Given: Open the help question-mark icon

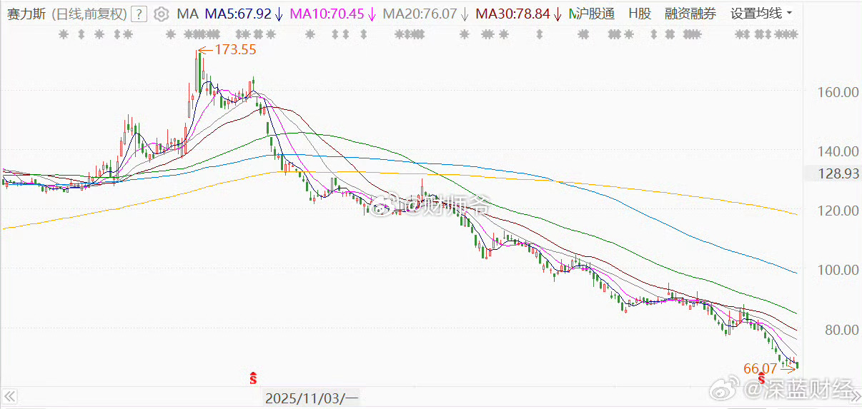Looking at the screenshot, I should (x=140, y=14).
